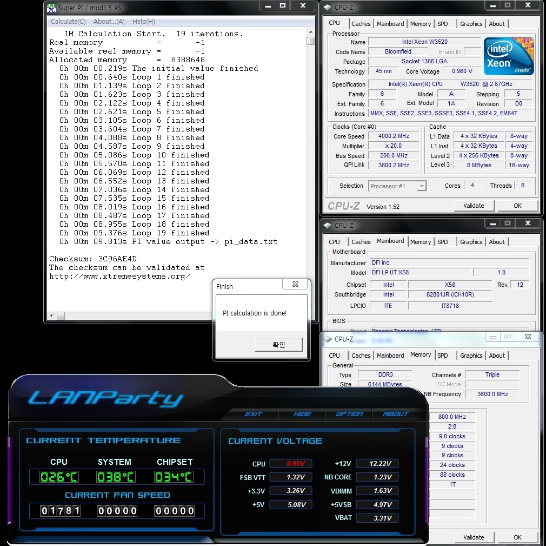Open Graphics tab in bottom CPU-Z window

(471, 356)
